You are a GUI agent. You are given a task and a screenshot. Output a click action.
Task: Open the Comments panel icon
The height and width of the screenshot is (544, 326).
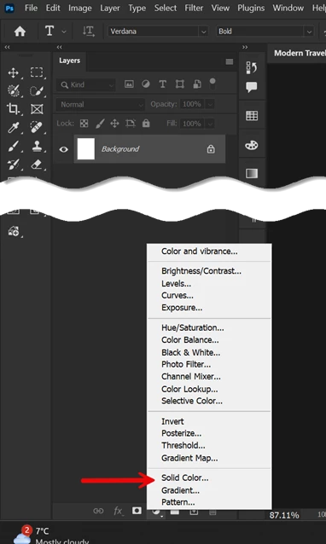point(252,87)
